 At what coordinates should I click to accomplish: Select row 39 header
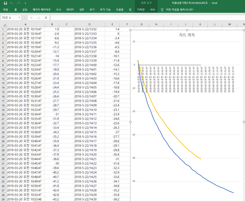[3, 199]
